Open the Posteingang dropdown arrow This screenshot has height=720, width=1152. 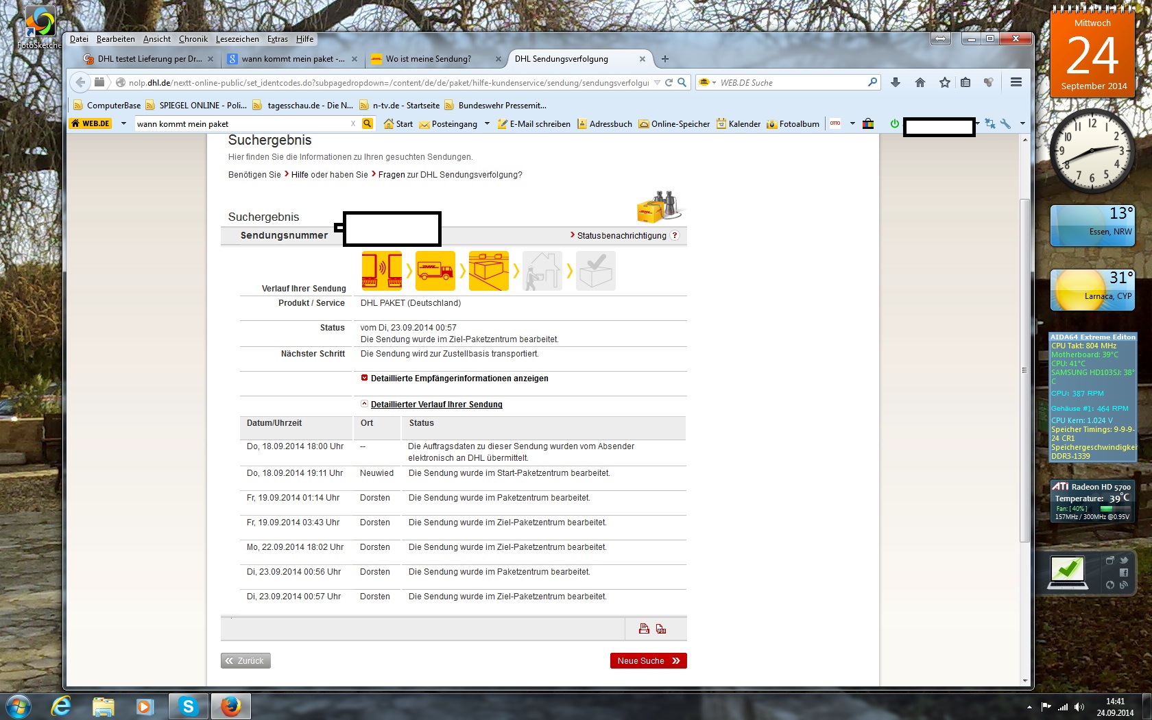pos(487,123)
